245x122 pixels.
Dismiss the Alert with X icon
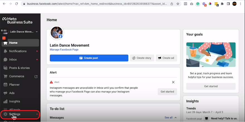(x=173, y=82)
